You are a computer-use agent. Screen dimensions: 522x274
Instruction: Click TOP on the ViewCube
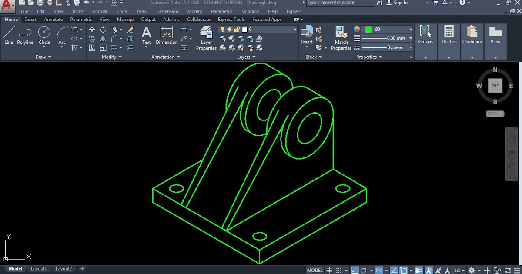pos(495,85)
